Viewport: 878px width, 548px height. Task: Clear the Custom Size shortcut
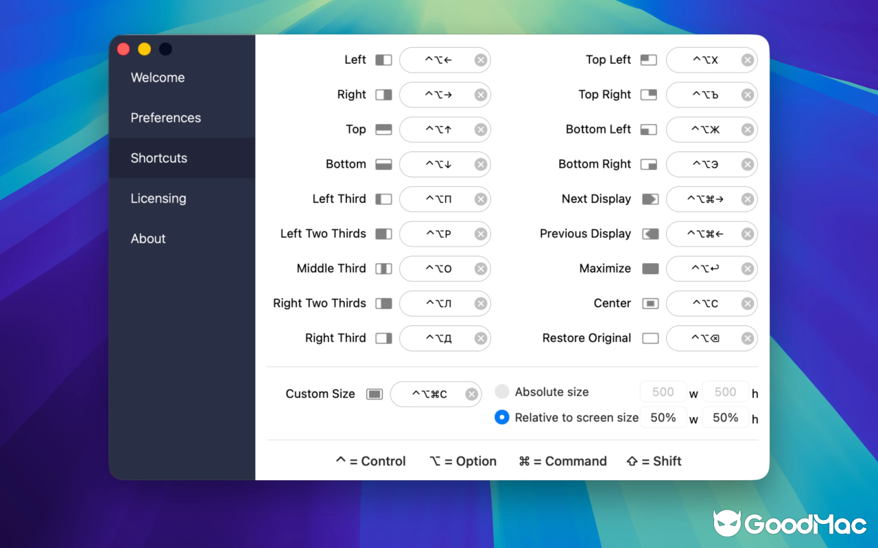[472, 393]
